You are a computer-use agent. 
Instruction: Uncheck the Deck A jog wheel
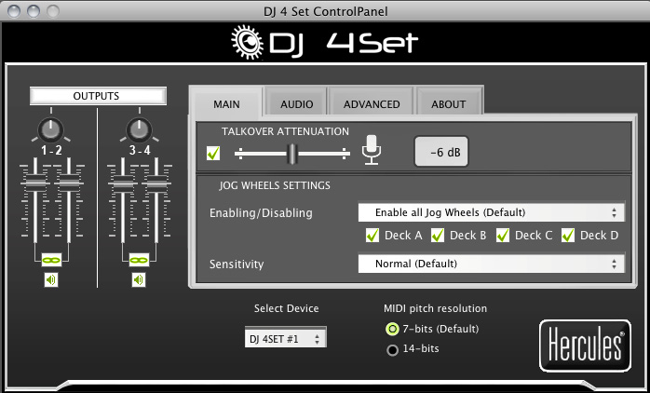372,236
